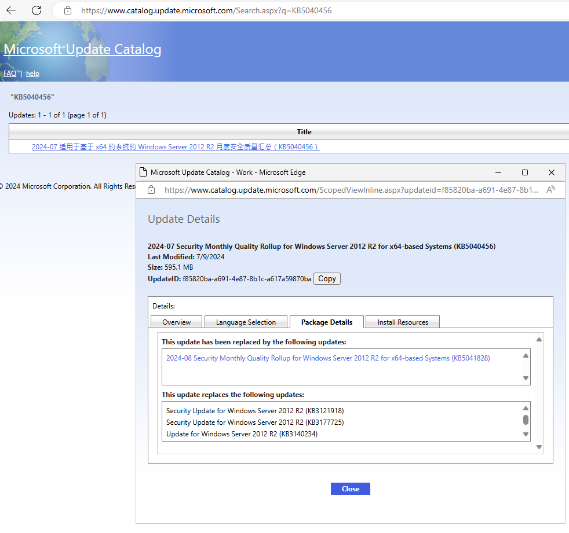Switch to the Language Selection tab
The width and height of the screenshot is (569, 533).
(x=246, y=322)
